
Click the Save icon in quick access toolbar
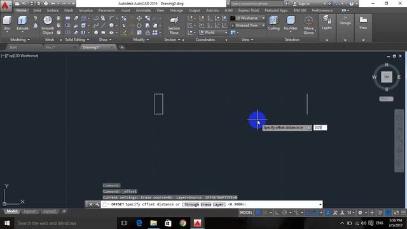31,4
